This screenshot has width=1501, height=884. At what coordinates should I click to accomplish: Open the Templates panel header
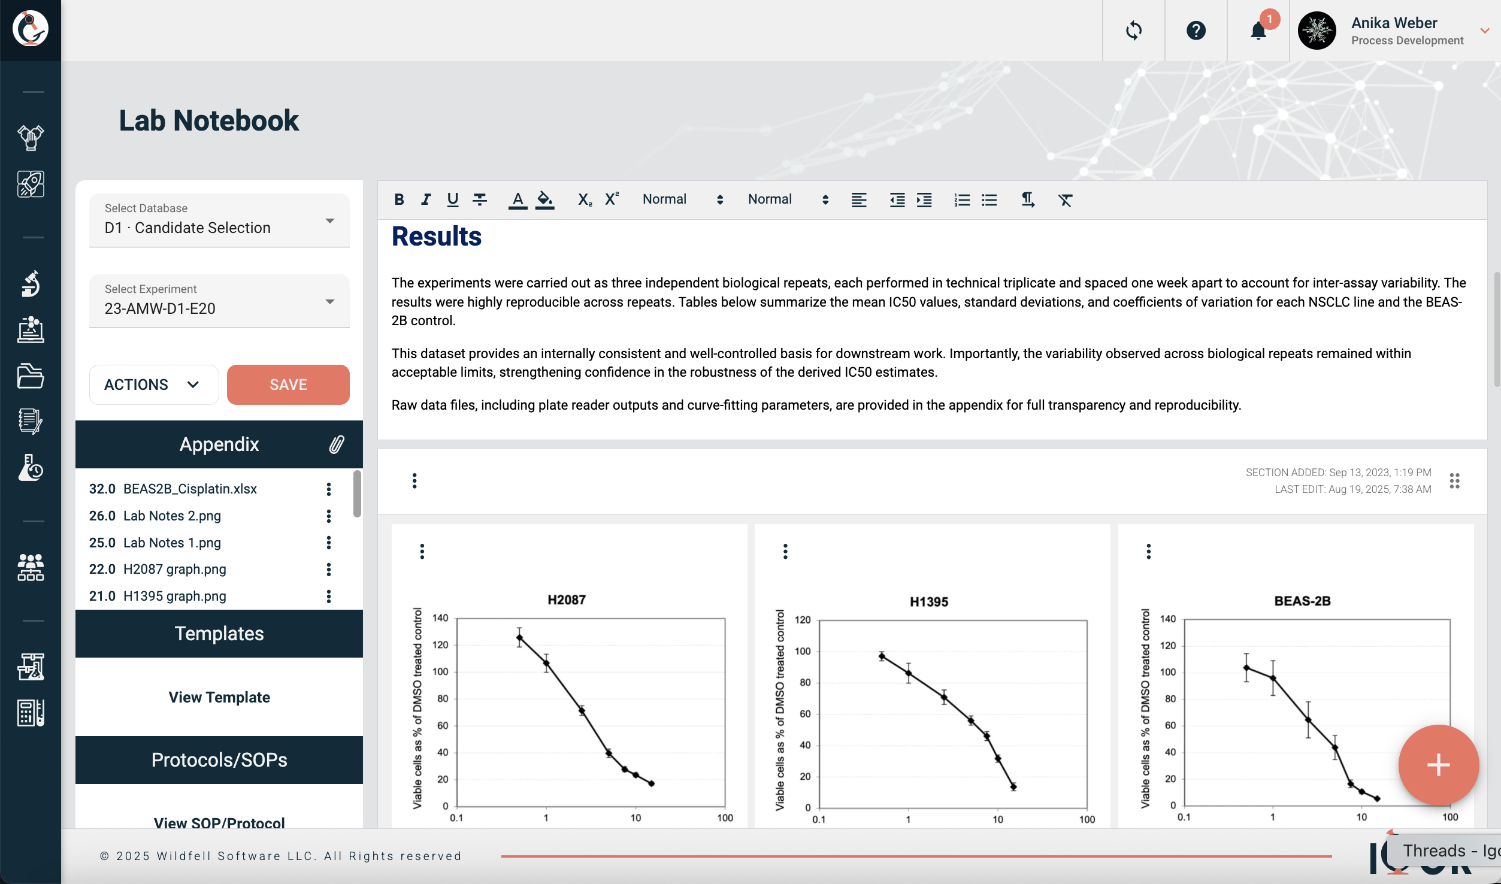coord(219,634)
